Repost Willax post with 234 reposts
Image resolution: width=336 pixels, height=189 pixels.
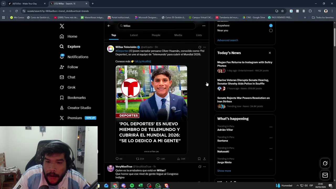click(x=140, y=159)
